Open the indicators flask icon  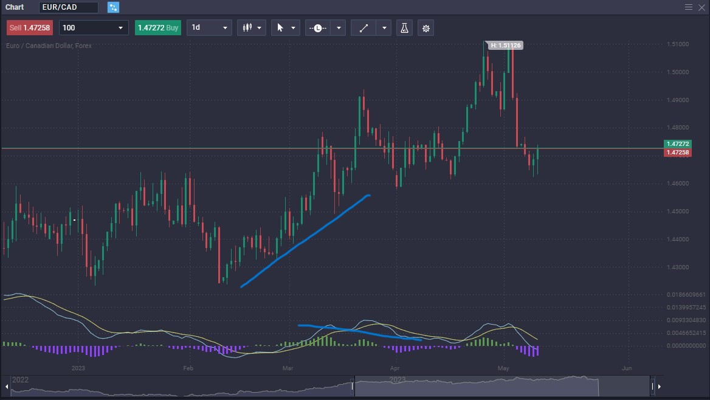point(404,27)
